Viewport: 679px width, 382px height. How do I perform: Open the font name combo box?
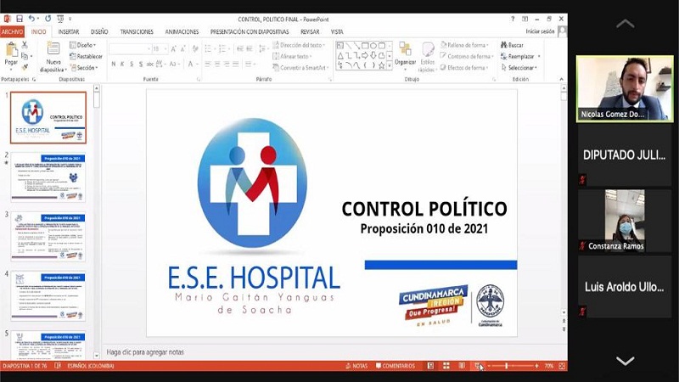pos(130,49)
